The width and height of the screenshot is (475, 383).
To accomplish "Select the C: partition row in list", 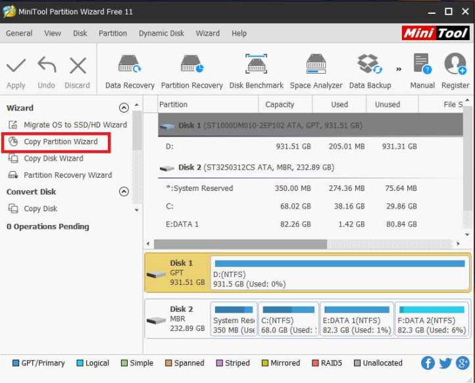I will pos(311,207).
